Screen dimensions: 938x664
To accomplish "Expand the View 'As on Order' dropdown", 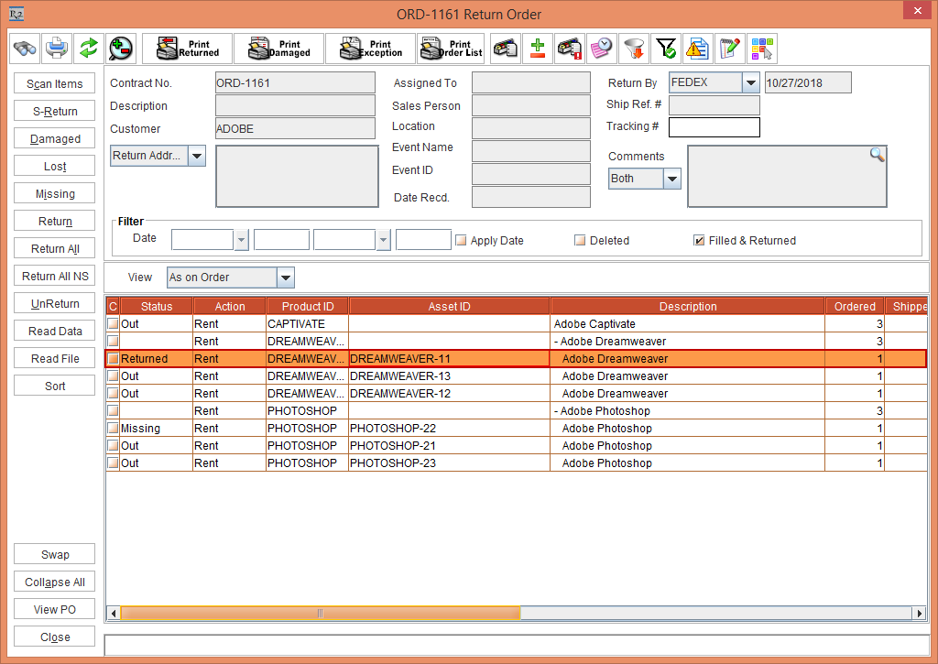I will pyautogui.click(x=285, y=278).
